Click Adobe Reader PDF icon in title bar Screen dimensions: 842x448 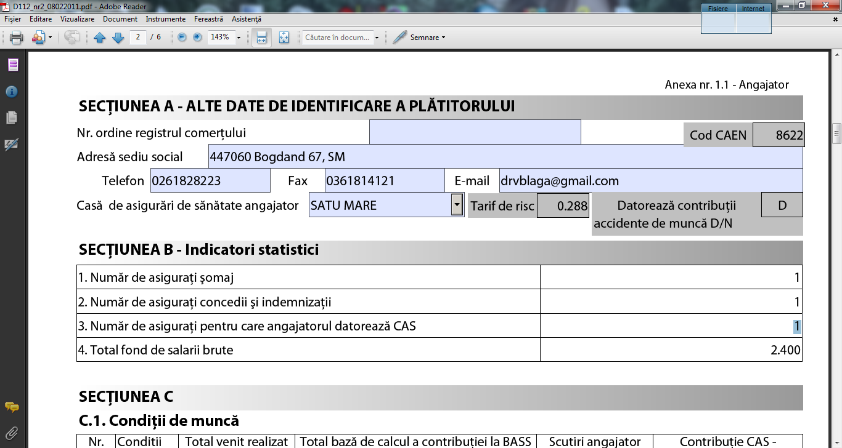[7, 6]
